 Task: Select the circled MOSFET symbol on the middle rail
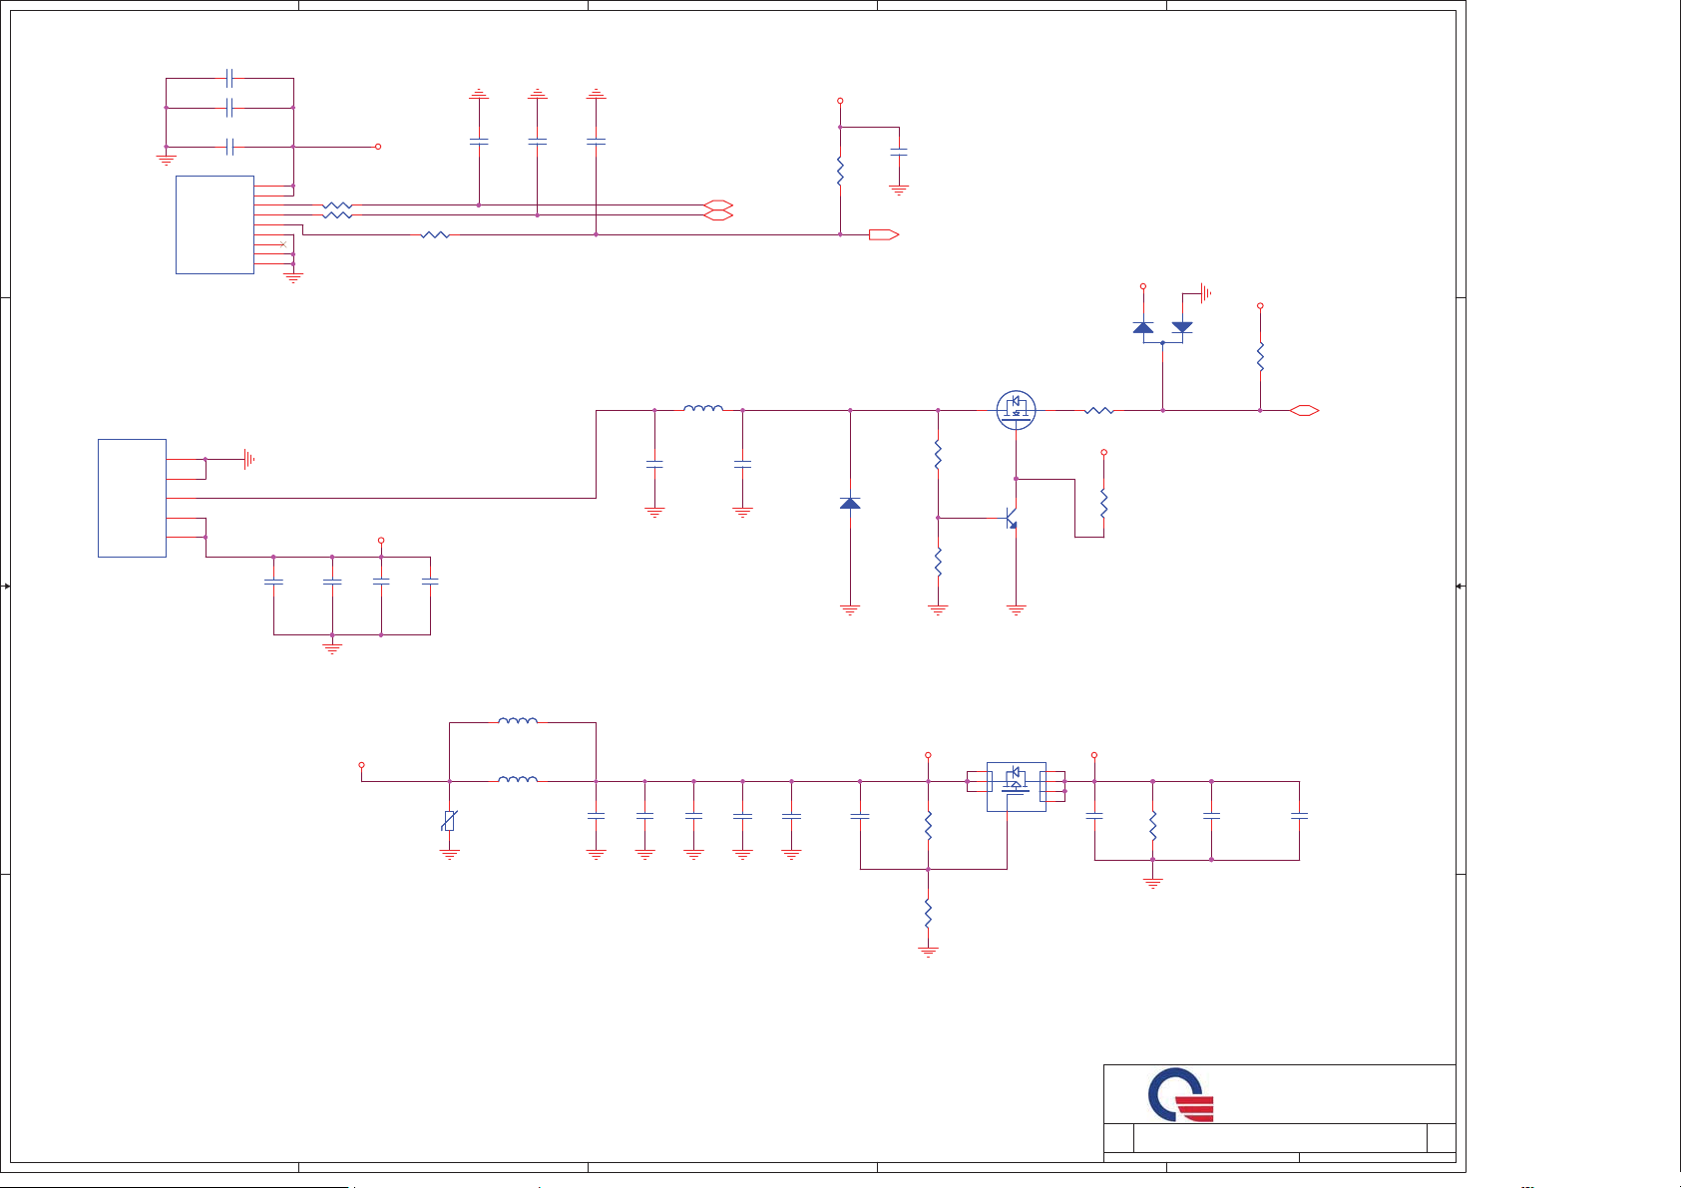(1016, 410)
